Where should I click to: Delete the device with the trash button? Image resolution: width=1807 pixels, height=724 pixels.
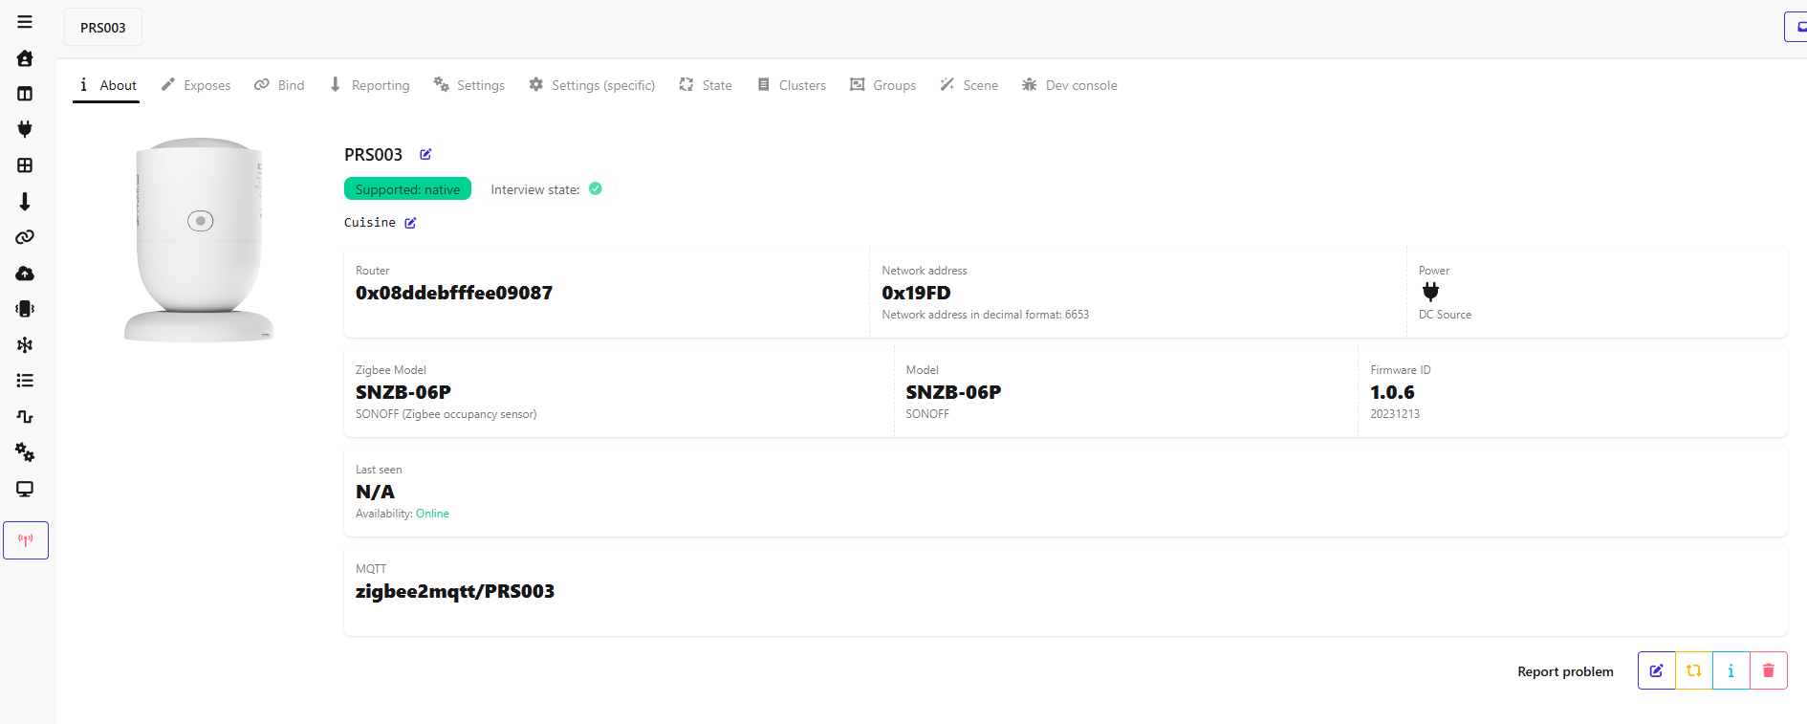(x=1768, y=670)
